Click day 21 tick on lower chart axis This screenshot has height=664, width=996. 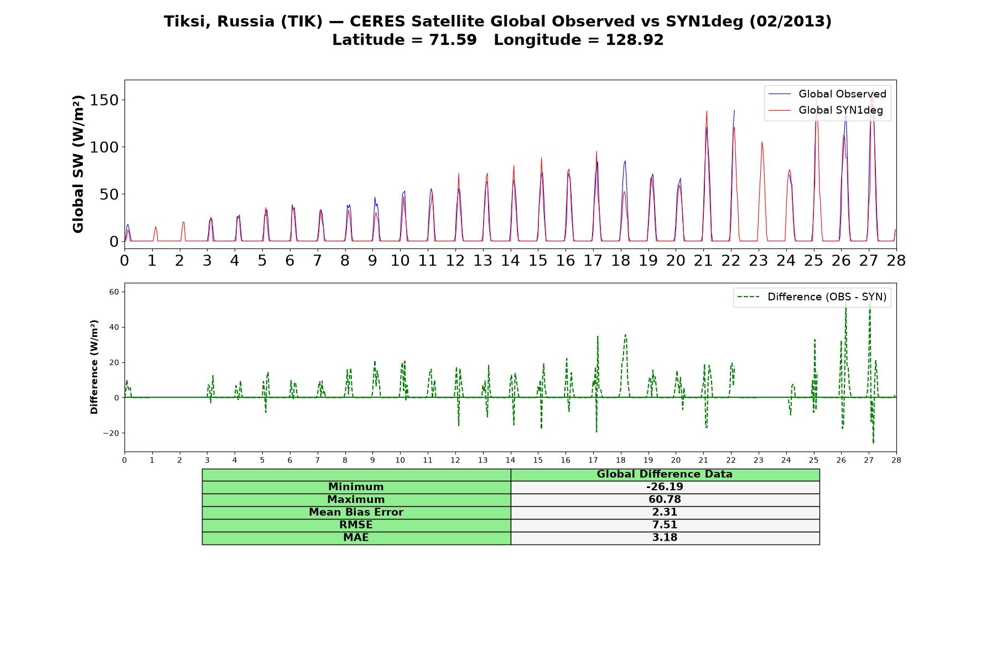tap(703, 460)
